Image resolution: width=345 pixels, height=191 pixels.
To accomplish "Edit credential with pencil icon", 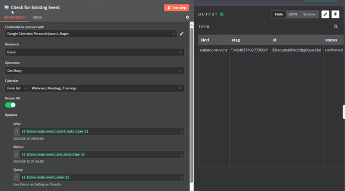I will click(182, 33).
